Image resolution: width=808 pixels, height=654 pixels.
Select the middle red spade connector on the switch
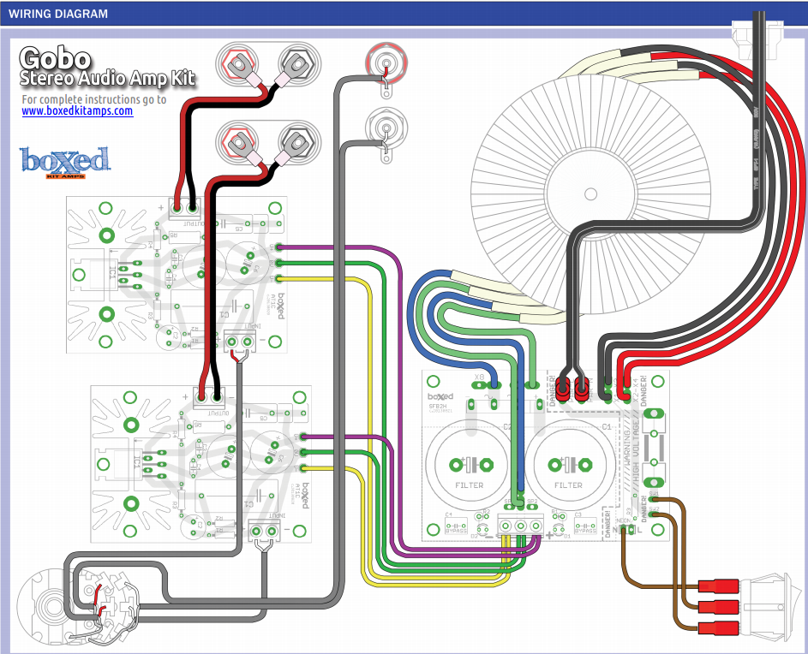click(718, 607)
